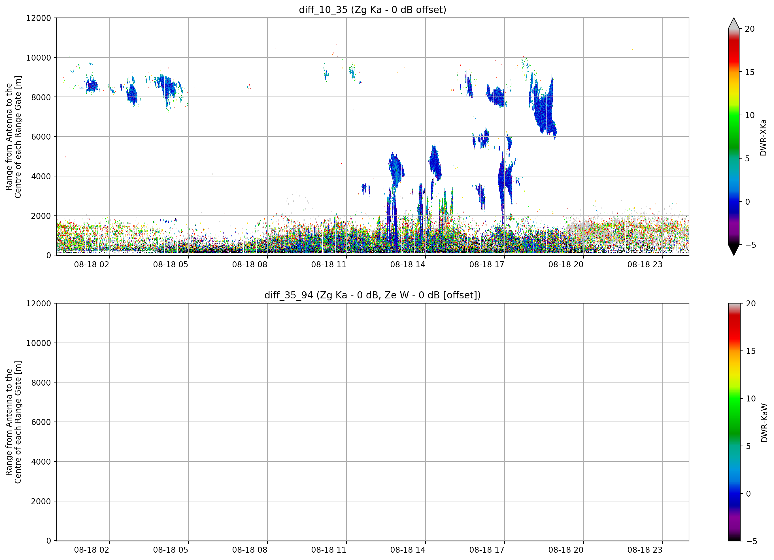The width and height of the screenshot is (774, 560).
Task: Click the y-axis range label of the diff_10_35 plot
Action: tap(13, 137)
